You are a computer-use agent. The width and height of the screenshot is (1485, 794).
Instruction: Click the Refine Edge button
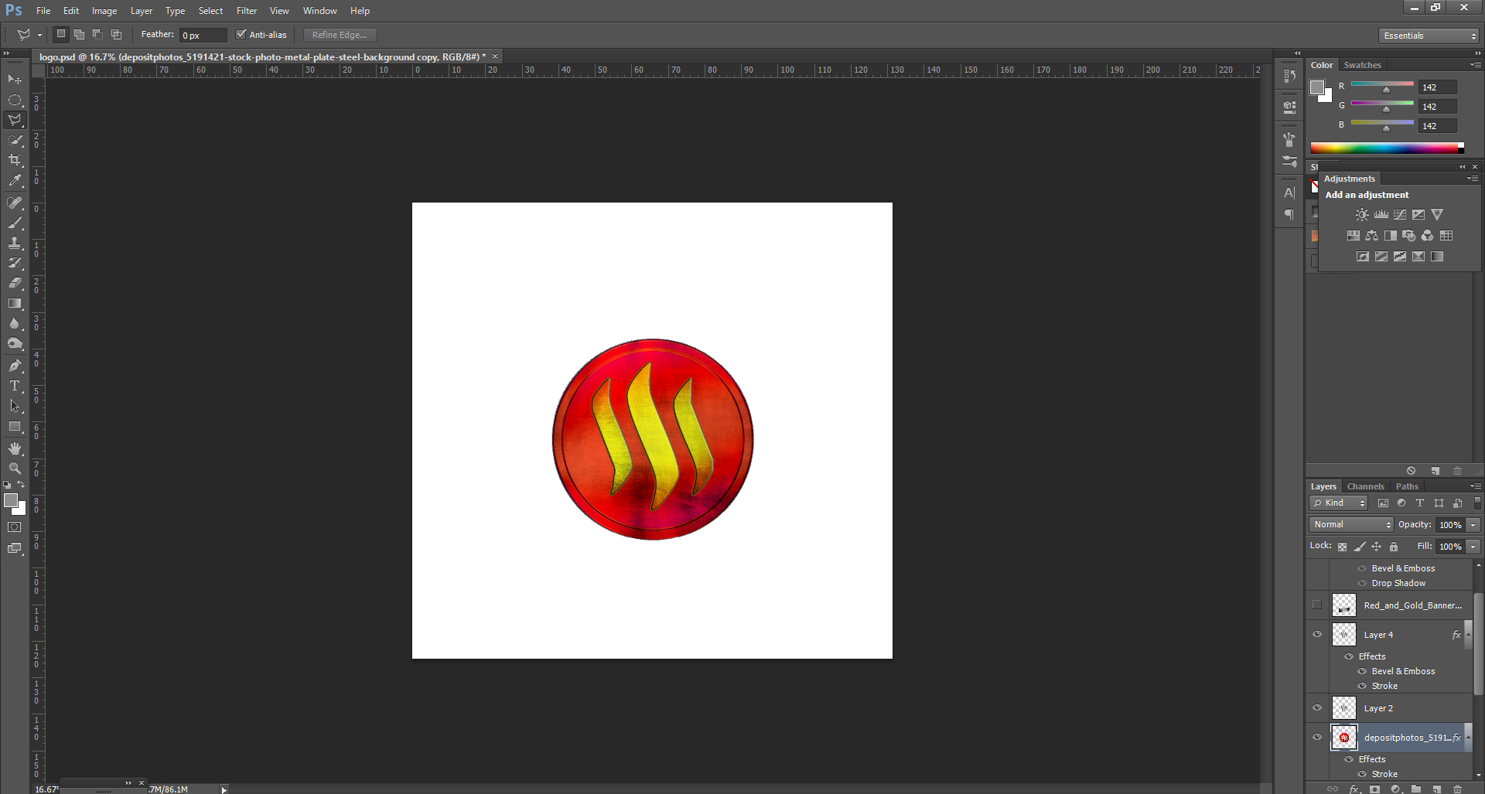[340, 35]
